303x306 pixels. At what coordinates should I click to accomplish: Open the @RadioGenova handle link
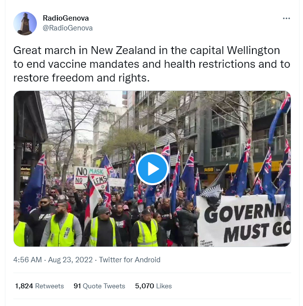(x=68, y=28)
